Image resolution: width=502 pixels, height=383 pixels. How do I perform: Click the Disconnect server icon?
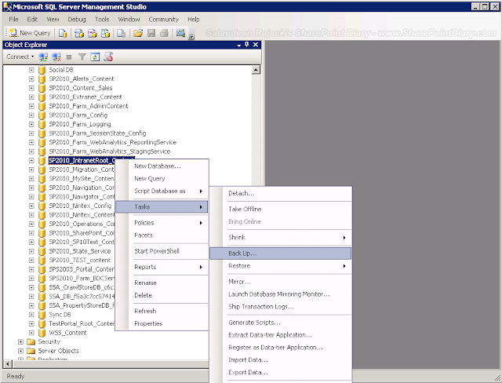[56, 57]
